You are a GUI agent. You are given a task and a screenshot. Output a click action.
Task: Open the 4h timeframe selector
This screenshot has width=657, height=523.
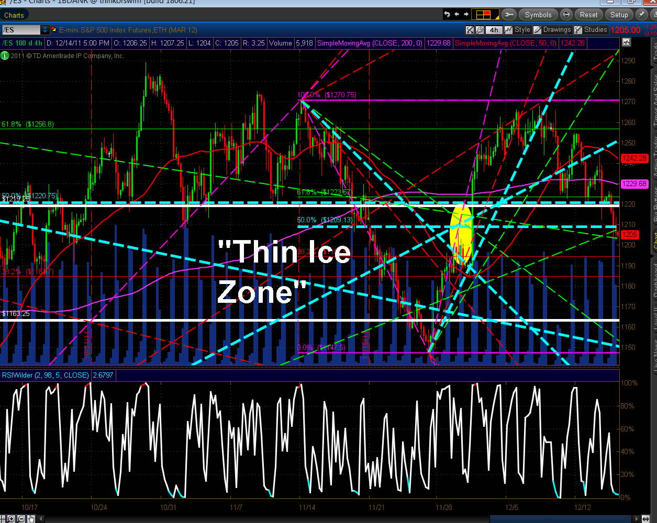[x=493, y=30]
